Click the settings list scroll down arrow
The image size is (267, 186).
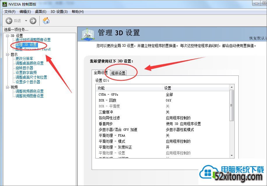click(x=232, y=156)
